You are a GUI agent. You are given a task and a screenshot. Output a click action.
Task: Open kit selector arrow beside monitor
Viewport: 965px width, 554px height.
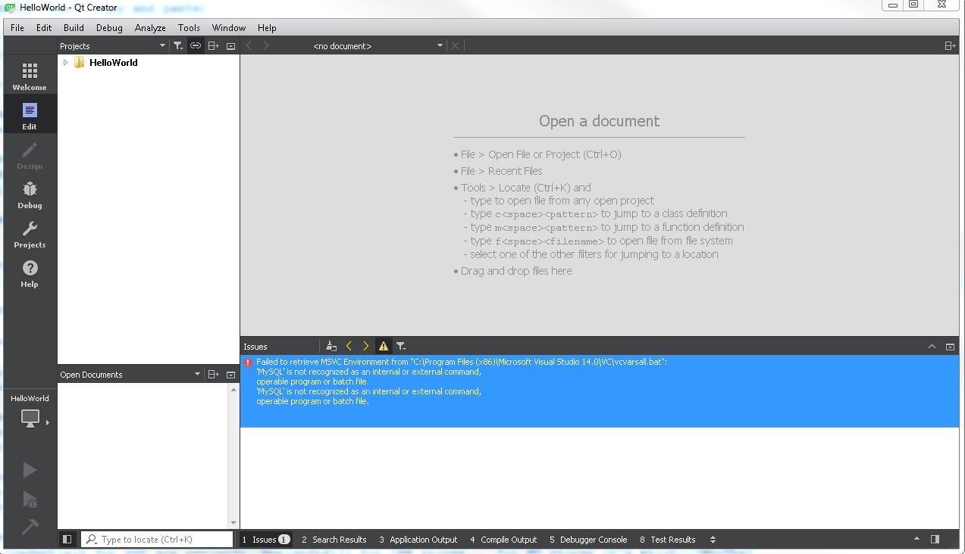(x=47, y=422)
